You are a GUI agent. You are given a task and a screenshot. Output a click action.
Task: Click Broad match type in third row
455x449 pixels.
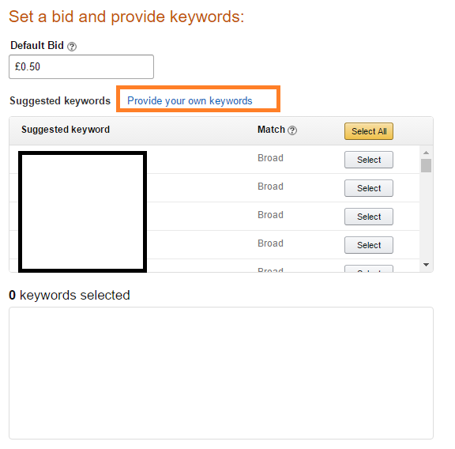[270, 215]
